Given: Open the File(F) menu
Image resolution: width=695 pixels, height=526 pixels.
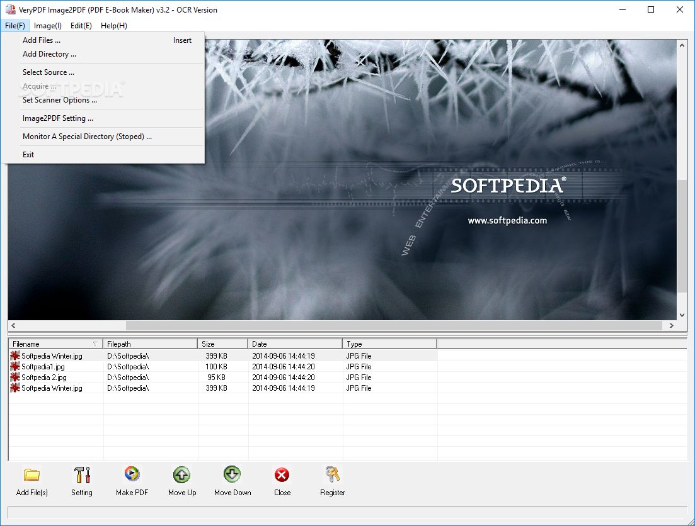Looking at the screenshot, I should coord(15,26).
